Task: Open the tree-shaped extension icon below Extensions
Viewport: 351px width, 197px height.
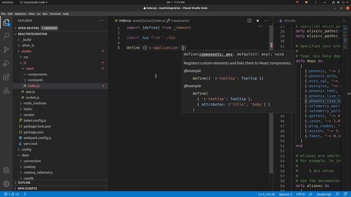Action: tap(6, 91)
